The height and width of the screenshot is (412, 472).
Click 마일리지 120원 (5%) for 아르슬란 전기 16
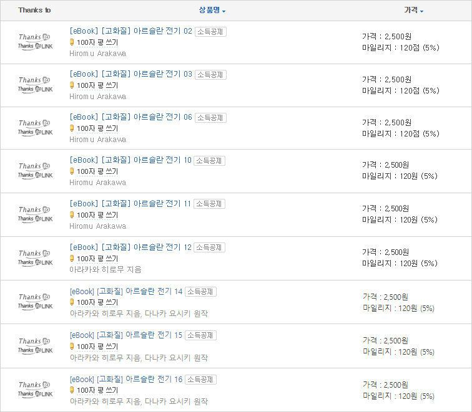(398, 396)
